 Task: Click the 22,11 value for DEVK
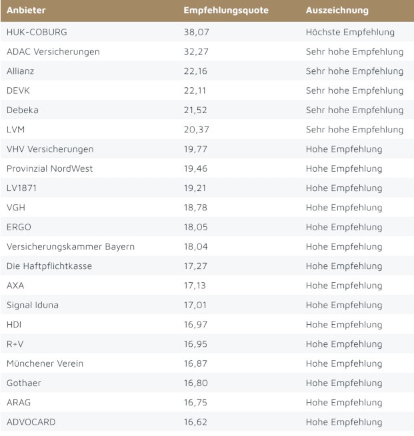click(195, 91)
